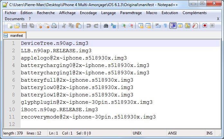Click the glyphplugin@2x line
The width and height of the screenshot is (224, 139).
(x=87, y=102)
